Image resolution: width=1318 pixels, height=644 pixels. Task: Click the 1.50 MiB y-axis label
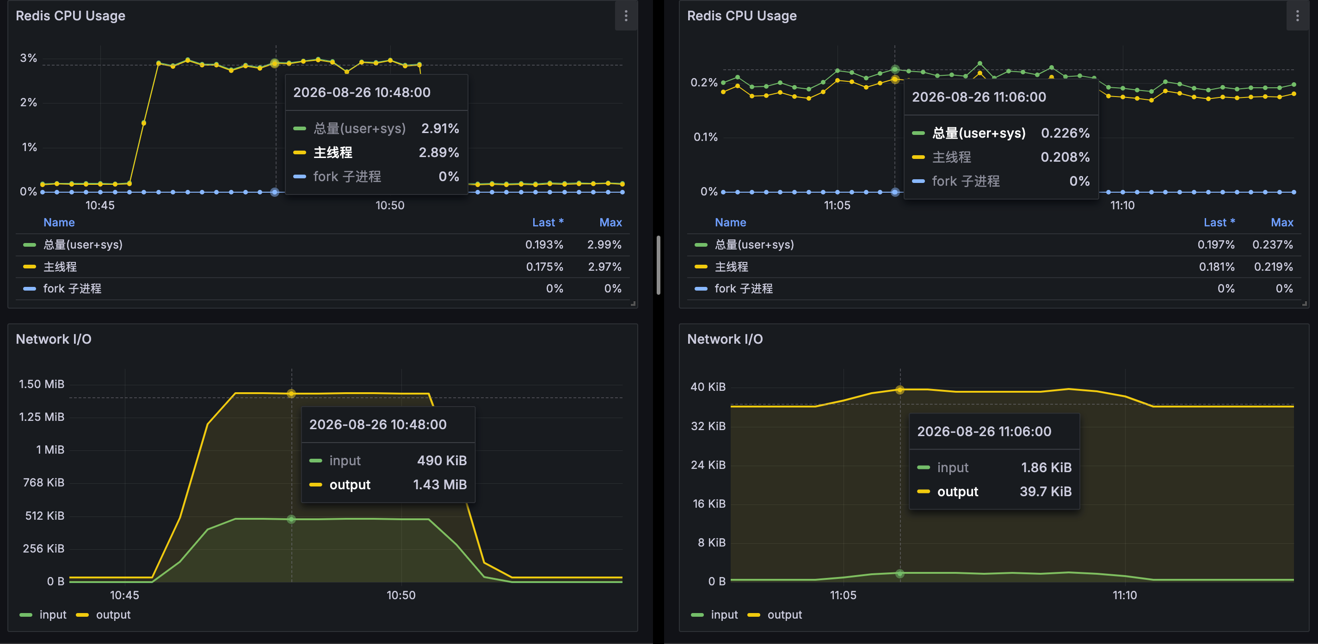(x=42, y=384)
